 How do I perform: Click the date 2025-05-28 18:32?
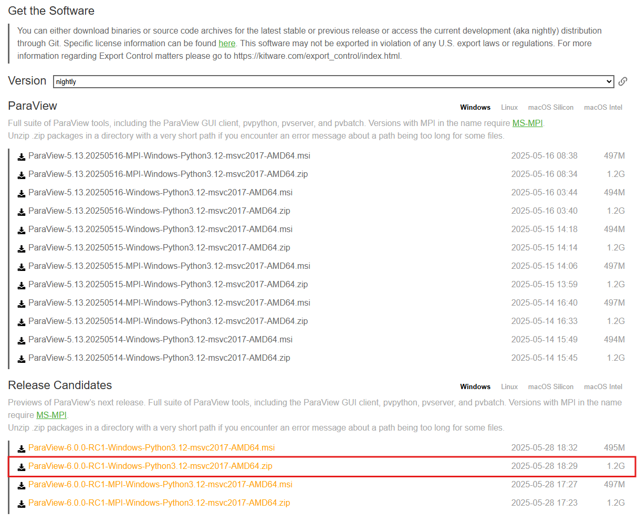coord(544,447)
